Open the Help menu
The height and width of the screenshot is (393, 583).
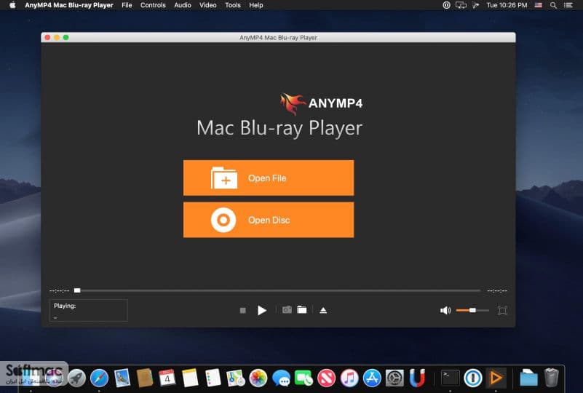(255, 5)
